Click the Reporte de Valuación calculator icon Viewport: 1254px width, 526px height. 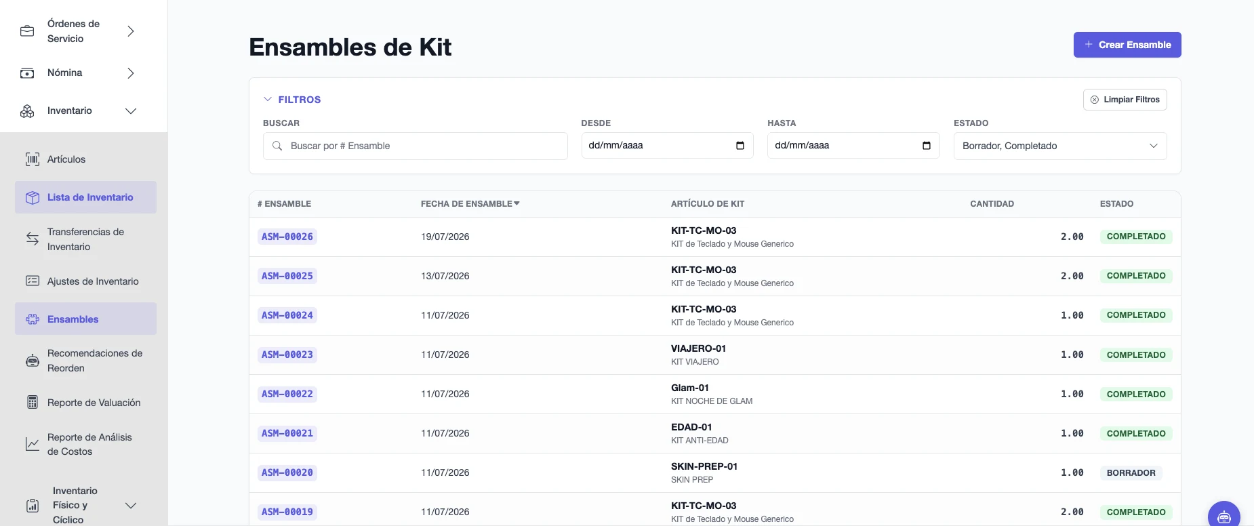point(33,402)
